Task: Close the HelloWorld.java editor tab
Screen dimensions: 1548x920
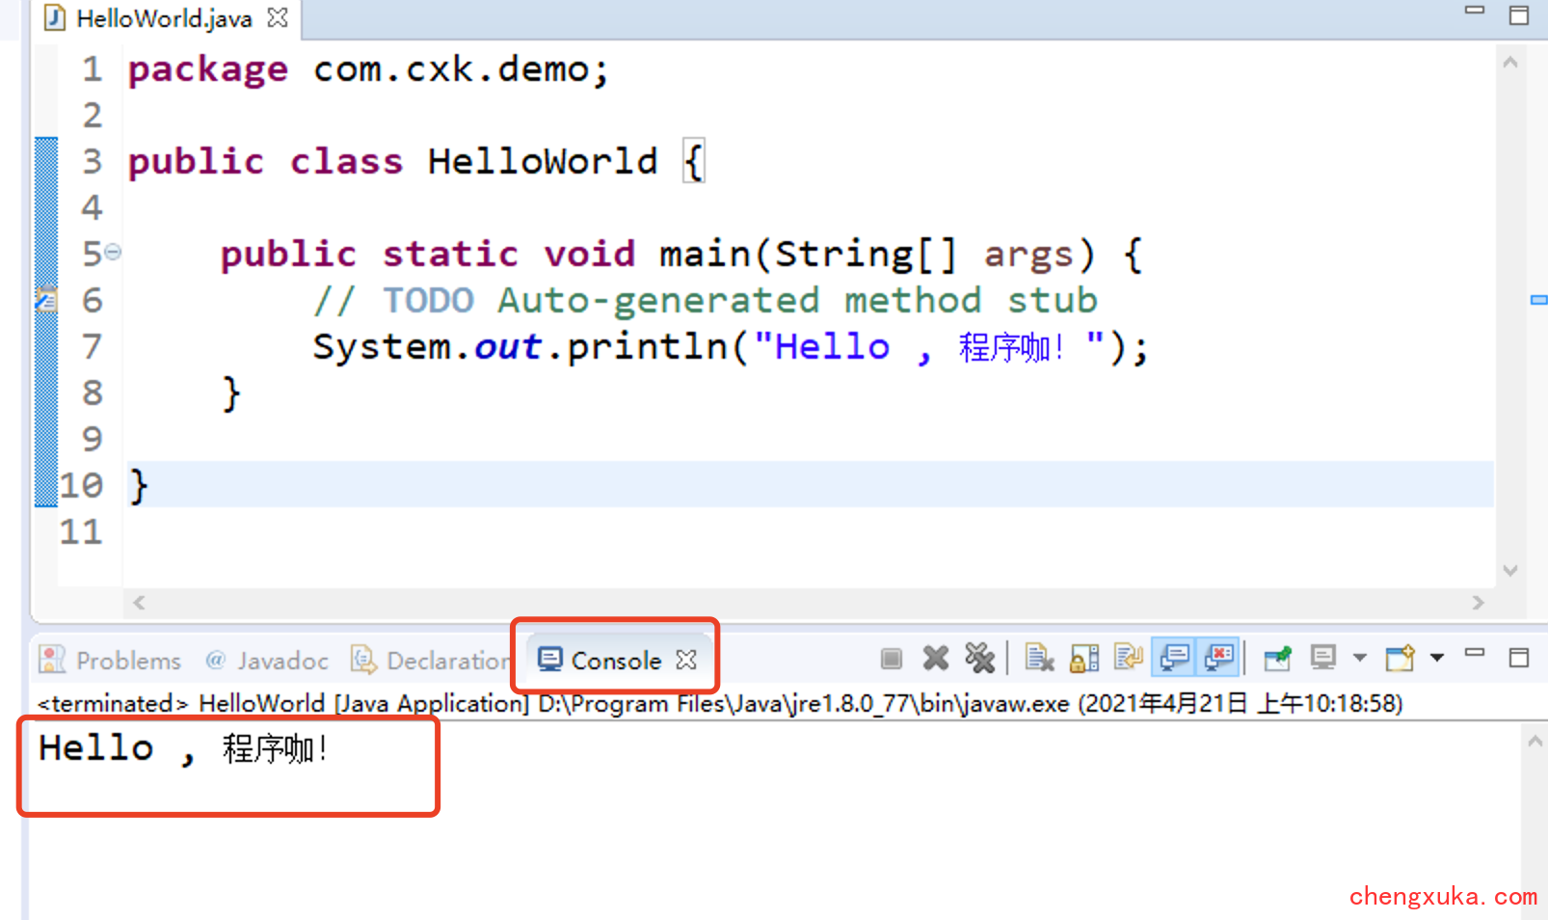Action: (x=278, y=17)
